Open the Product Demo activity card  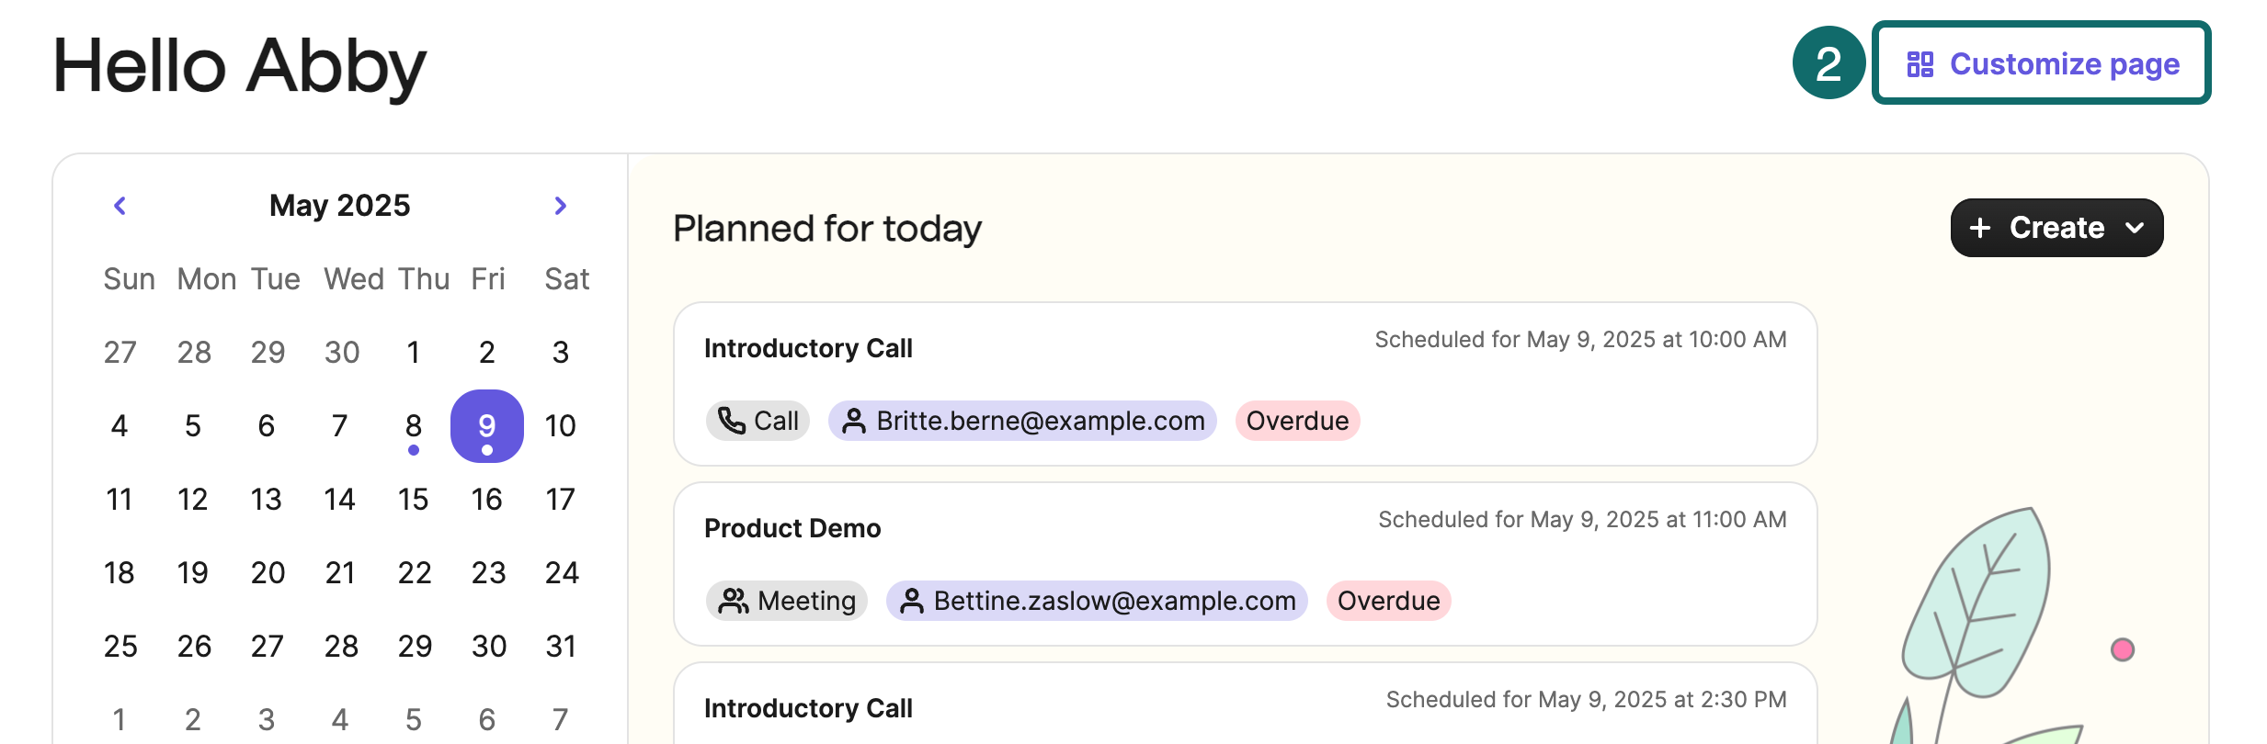1246,564
